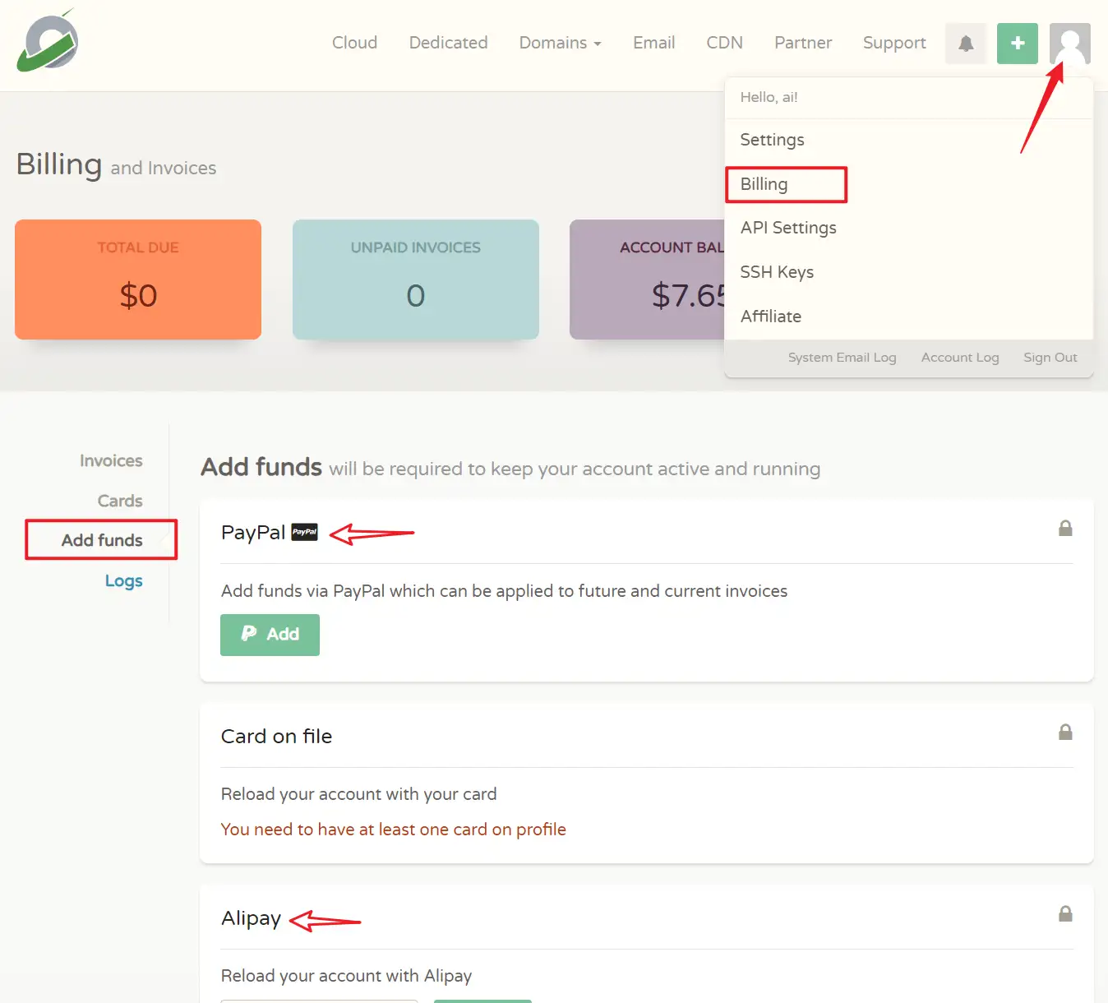Click the lock icon in Card on file section
Screen dimensions: 1108x1003
1065,732
